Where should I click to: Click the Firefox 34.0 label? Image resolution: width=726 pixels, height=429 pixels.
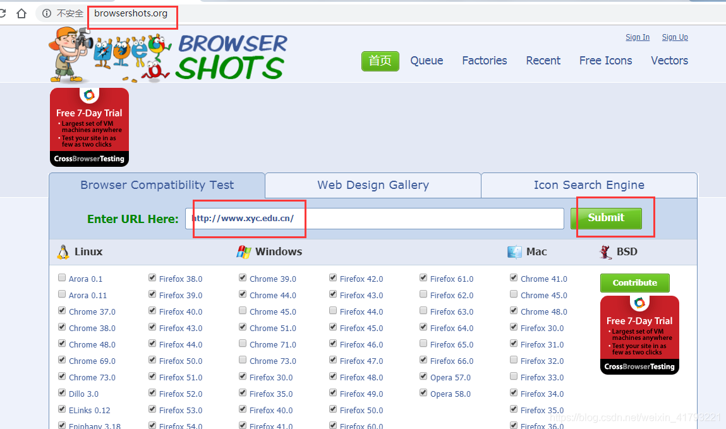542,394
